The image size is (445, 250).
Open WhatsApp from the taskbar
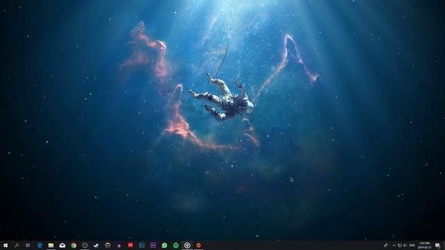164,245
